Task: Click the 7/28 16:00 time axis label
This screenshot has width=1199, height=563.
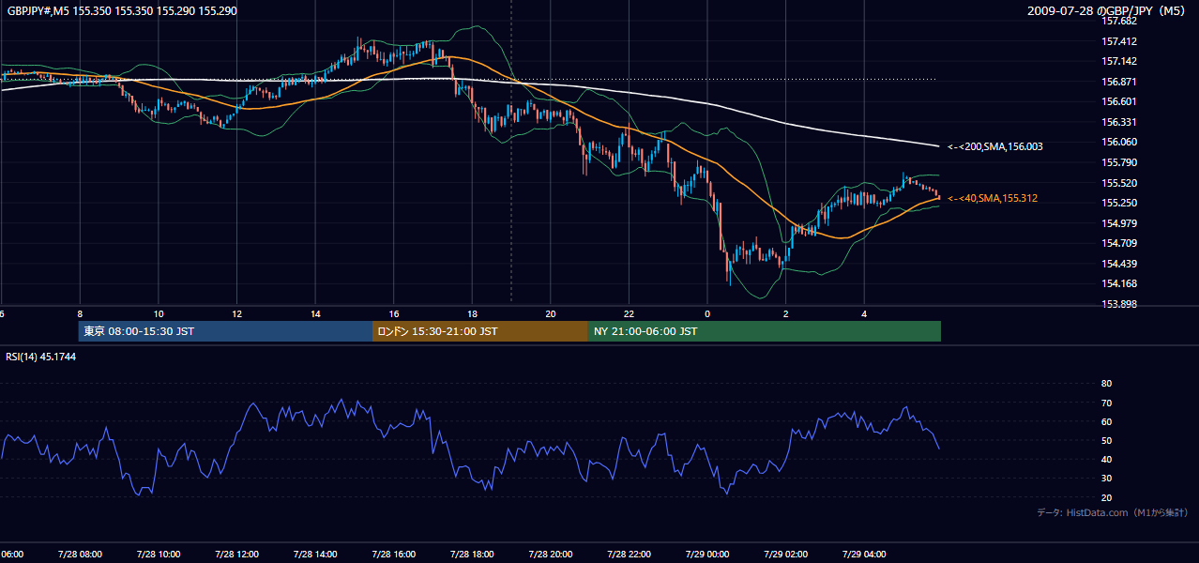Action: coord(393,555)
